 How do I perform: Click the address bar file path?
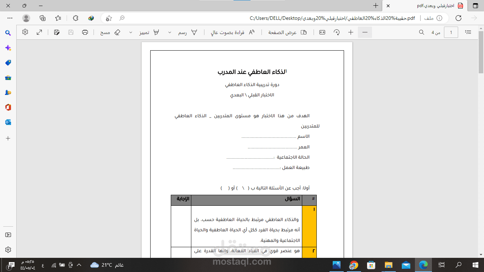point(332,18)
